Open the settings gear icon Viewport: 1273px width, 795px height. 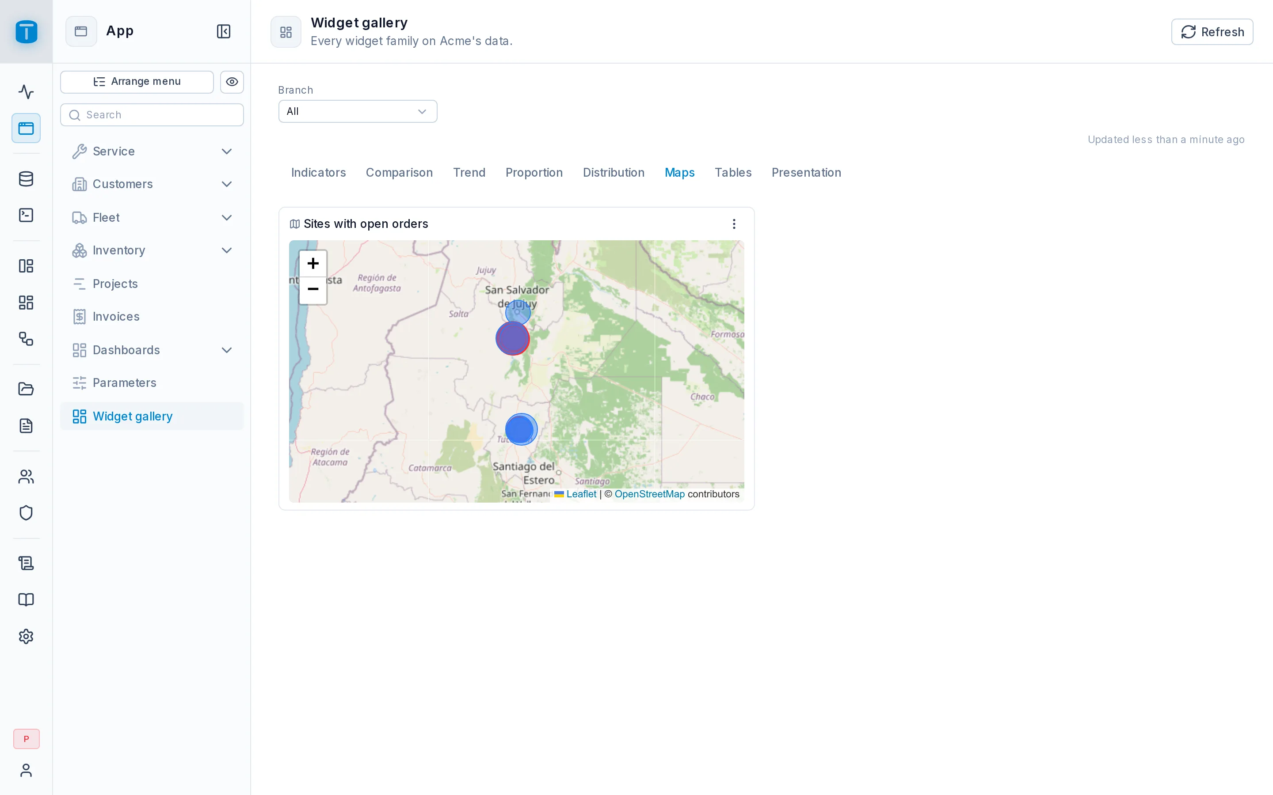point(26,636)
